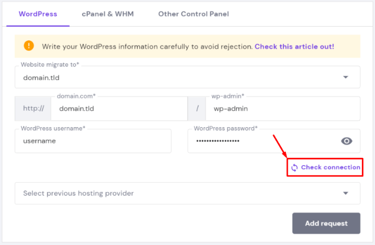Open the Check this article out link
The height and width of the screenshot is (245, 375).
(294, 46)
